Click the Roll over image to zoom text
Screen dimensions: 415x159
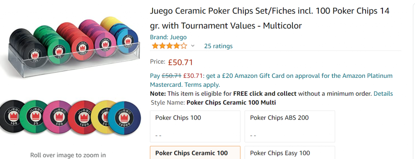(68, 155)
